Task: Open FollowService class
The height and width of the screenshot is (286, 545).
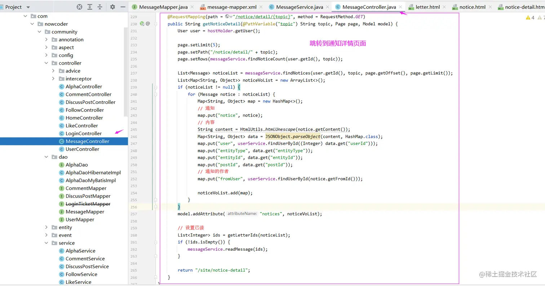Action: 81,274
